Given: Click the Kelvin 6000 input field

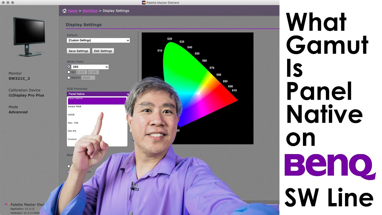Looking at the screenshot, I should click(x=88, y=78).
